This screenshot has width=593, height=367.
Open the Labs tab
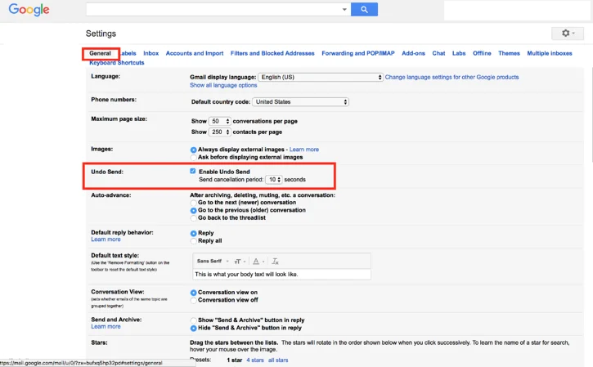(x=459, y=53)
